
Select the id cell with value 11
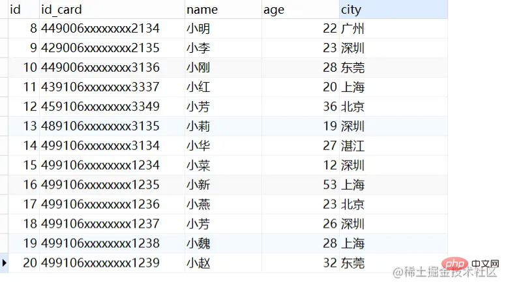(x=23, y=87)
